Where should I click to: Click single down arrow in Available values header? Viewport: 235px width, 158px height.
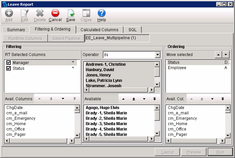[x=144, y=99]
